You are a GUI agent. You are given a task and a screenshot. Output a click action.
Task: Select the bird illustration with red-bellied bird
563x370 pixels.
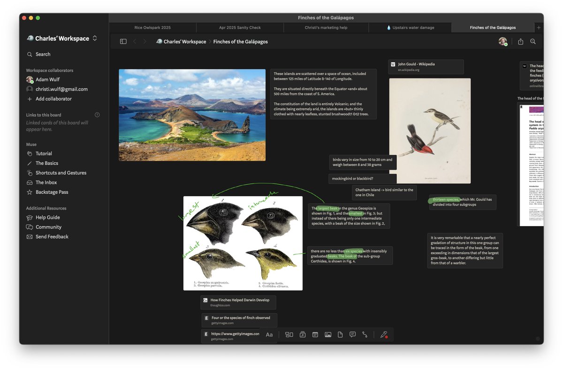click(430, 131)
